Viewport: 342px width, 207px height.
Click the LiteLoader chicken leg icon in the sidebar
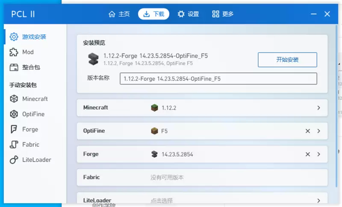pyautogui.click(x=14, y=160)
